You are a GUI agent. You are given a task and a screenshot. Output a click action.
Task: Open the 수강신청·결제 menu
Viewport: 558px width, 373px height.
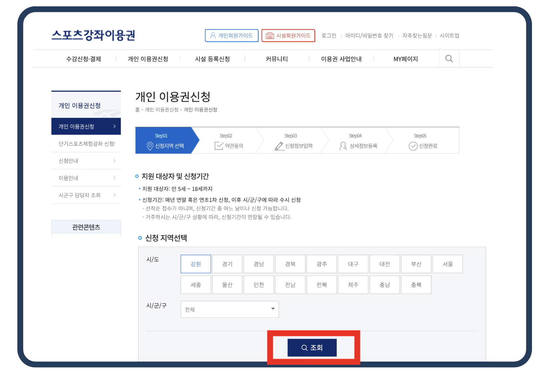coord(83,59)
